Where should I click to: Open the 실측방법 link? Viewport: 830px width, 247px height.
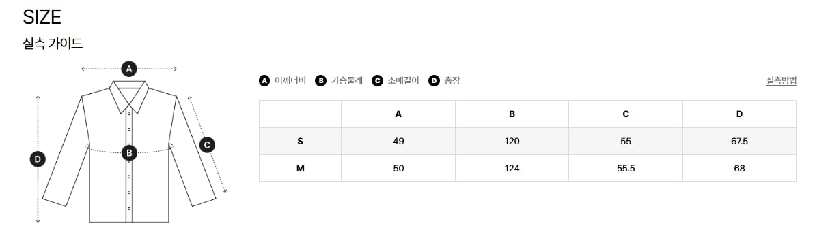coord(781,80)
